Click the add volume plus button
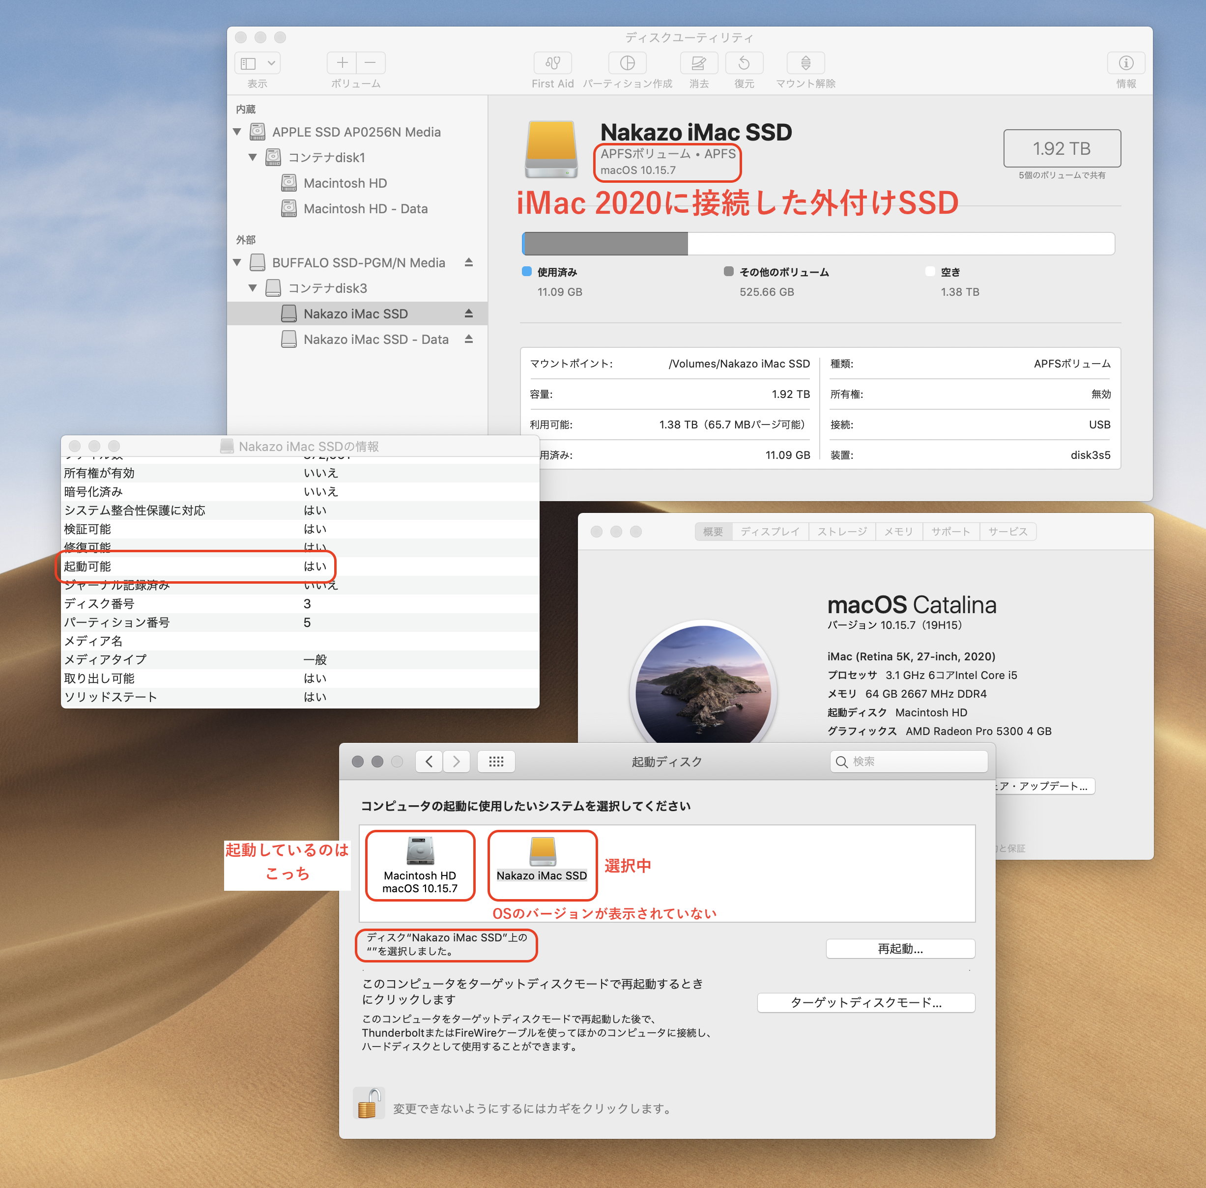 tap(342, 62)
